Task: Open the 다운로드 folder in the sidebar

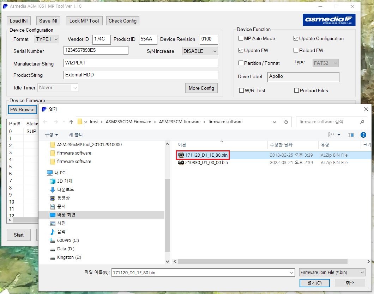Action: [62, 189]
